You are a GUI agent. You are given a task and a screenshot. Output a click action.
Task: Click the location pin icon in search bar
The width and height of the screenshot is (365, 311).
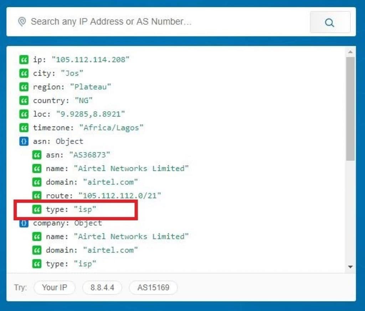(x=22, y=22)
